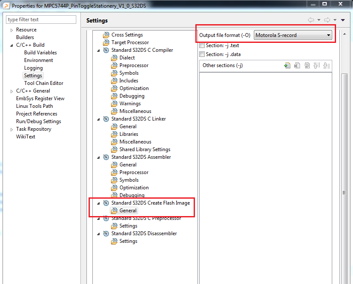Click the compiler Optimization option icon

[114, 88]
